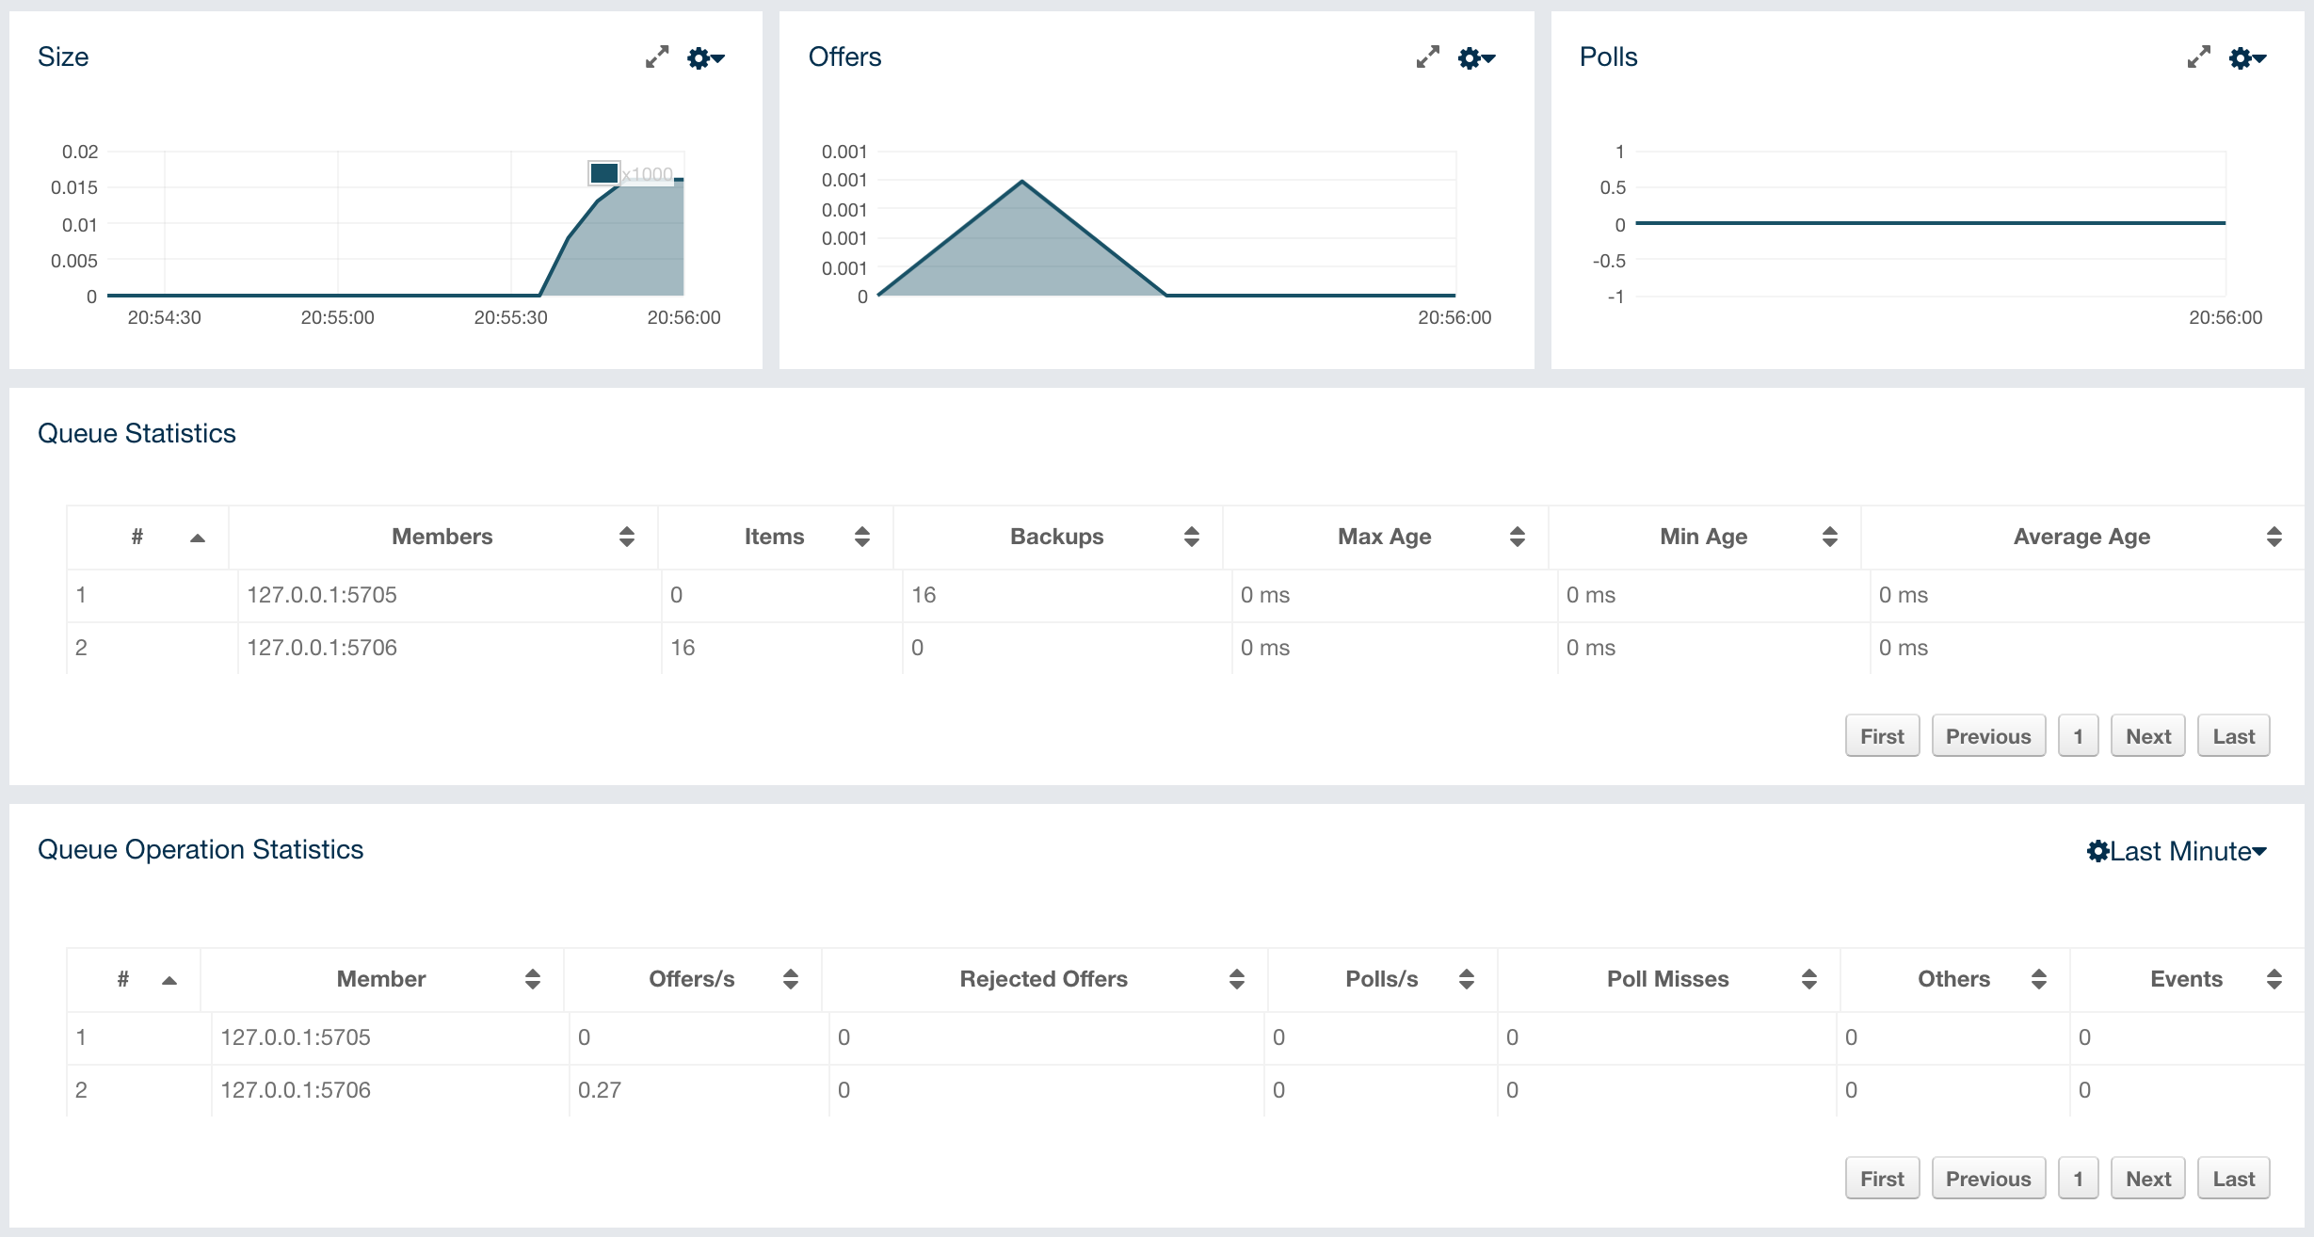Click the Size chart legend color swatch
The height and width of the screenshot is (1237, 2314).
point(603,173)
